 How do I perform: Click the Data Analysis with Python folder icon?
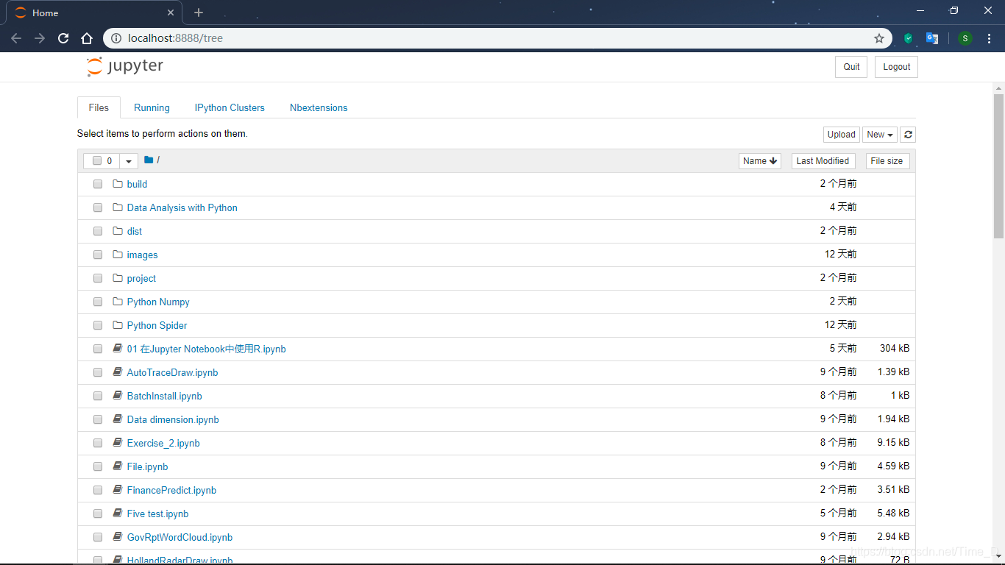(x=118, y=207)
